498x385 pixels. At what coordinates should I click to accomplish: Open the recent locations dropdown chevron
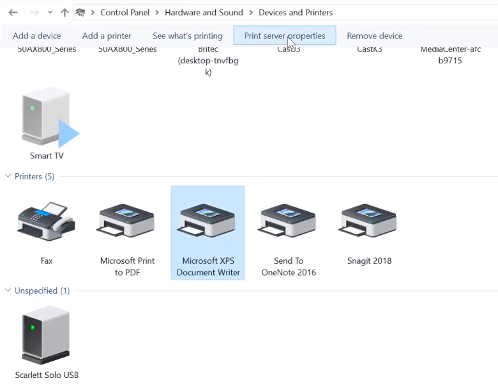[50, 12]
